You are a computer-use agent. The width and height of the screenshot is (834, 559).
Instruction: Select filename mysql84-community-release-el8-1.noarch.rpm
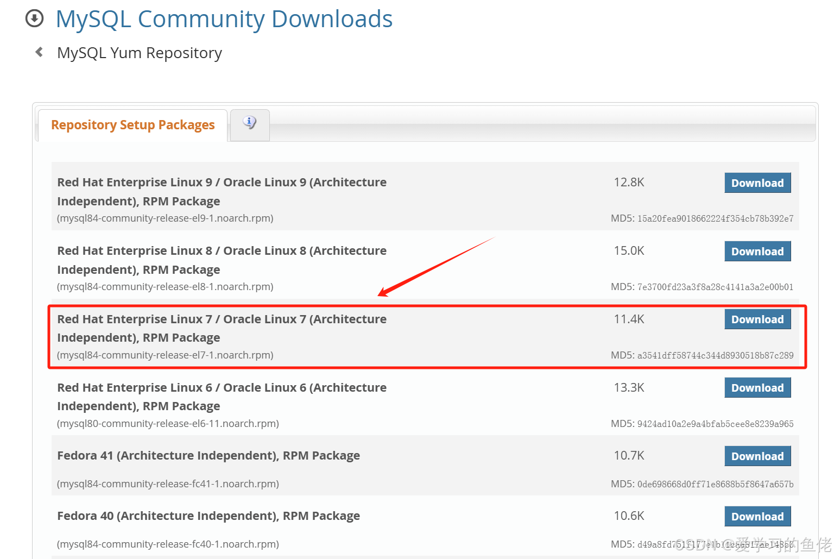pyautogui.click(x=165, y=287)
